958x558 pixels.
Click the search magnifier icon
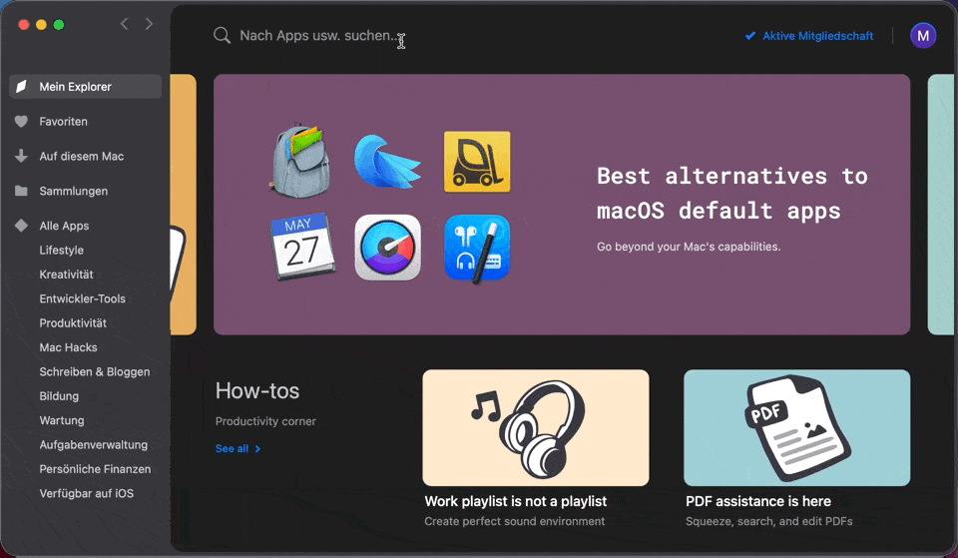222,36
